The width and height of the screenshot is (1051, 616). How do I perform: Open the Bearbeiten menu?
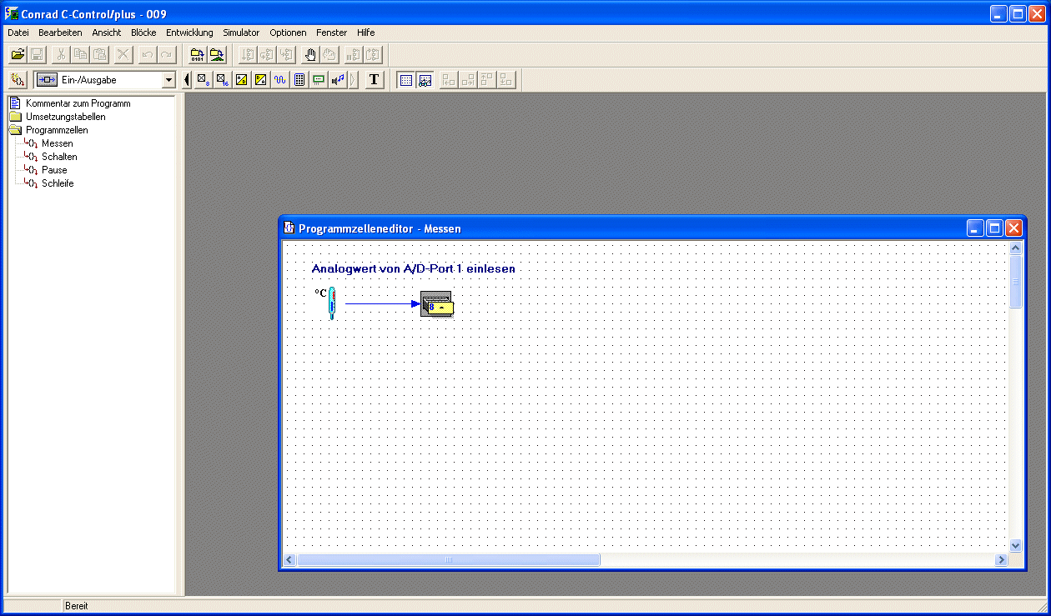point(60,33)
